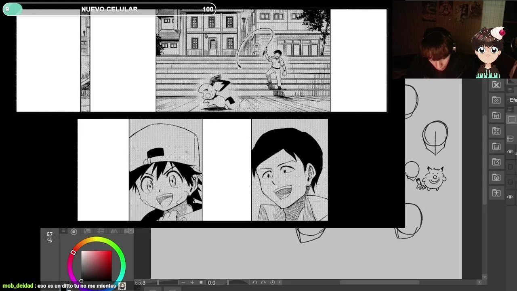This screenshot has height=291, width=517.
Task: Open the manga frame material folder
Action: click(496, 116)
